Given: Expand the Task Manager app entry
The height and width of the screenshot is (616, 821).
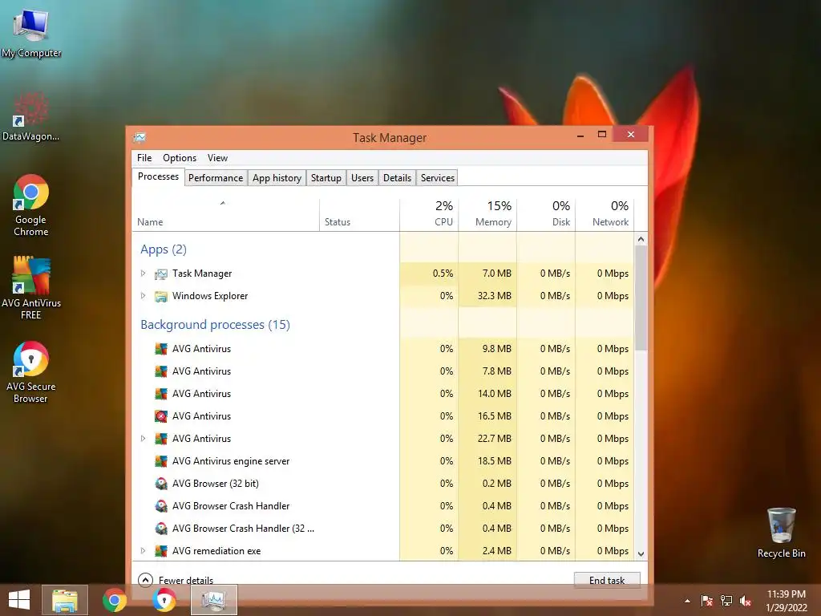Looking at the screenshot, I should coord(143,274).
